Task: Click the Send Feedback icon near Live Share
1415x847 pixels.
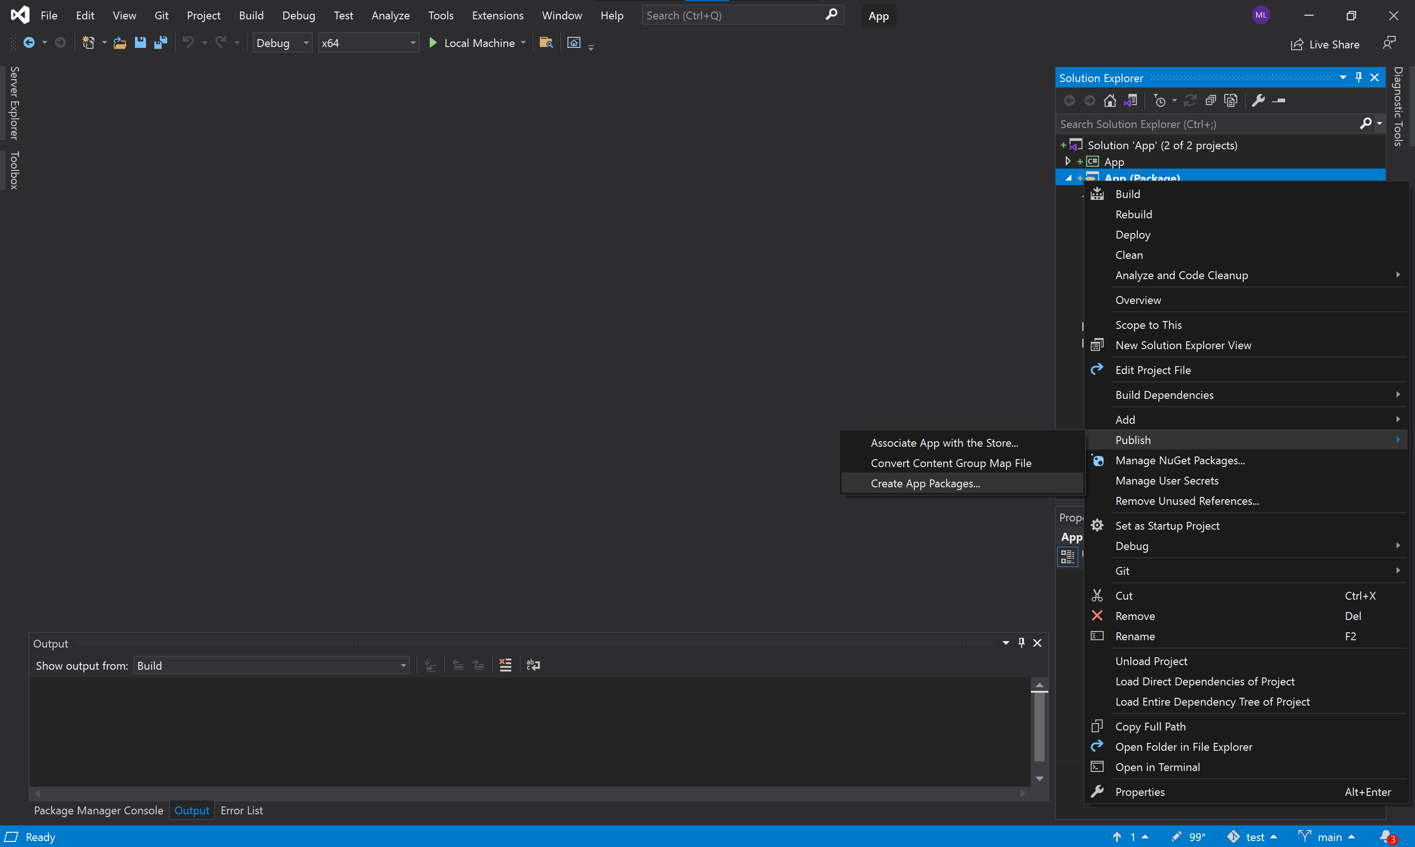Action: point(1389,43)
